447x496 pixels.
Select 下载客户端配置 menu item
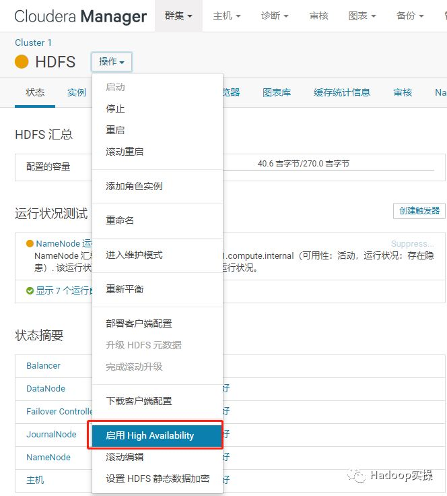158,401
